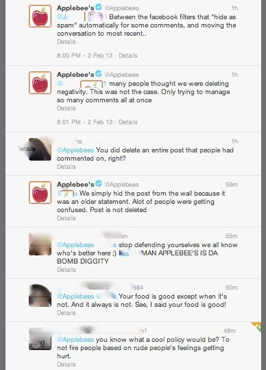Open avatar on 'Your food is good' tweet
This screenshot has width=266, height=370.
point(40,295)
